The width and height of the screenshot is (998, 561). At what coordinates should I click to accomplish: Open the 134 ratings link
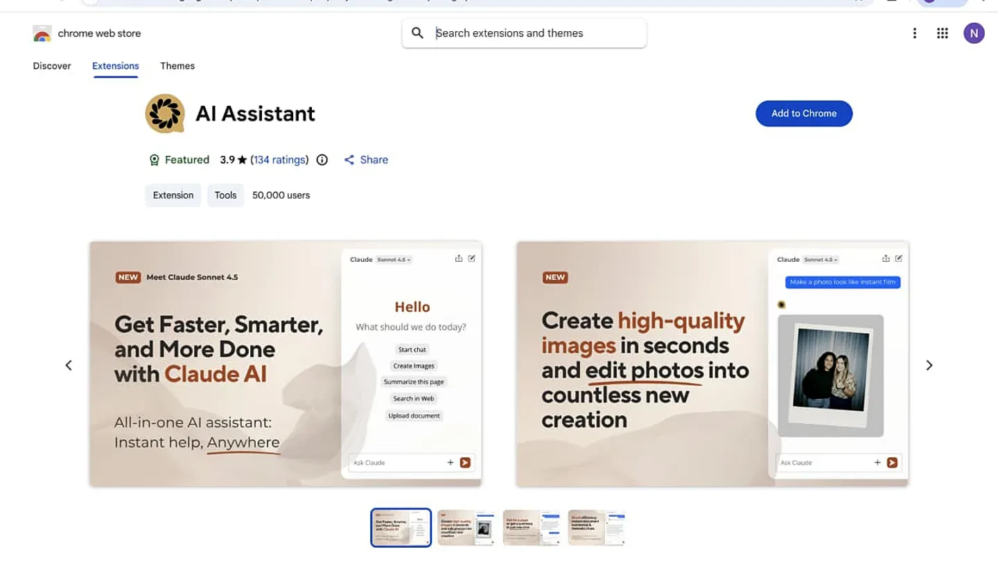[279, 160]
